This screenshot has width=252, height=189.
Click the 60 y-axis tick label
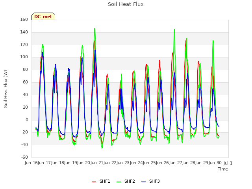[25, 82]
